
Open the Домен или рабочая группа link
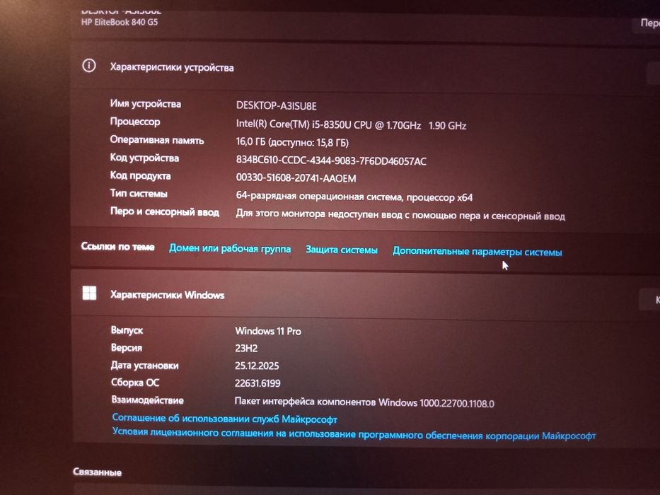click(230, 248)
